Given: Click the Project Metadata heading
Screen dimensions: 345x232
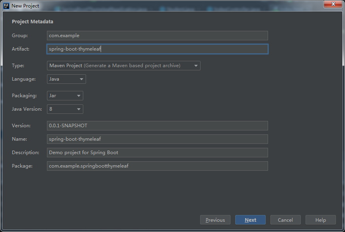Looking at the screenshot, I should 32,22.
